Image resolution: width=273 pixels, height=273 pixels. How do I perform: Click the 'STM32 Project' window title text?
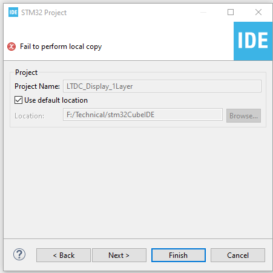pos(44,13)
